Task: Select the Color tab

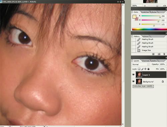Action: pyautogui.click(x=136, y=12)
